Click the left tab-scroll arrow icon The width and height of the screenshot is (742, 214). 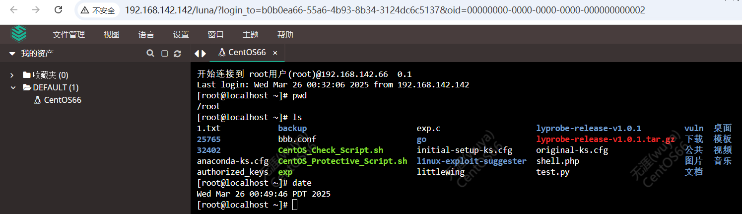(197, 53)
